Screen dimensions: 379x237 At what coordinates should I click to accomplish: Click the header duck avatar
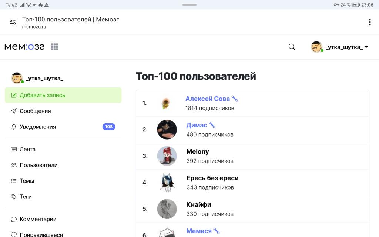pyautogui.click(x=316, y=47)
